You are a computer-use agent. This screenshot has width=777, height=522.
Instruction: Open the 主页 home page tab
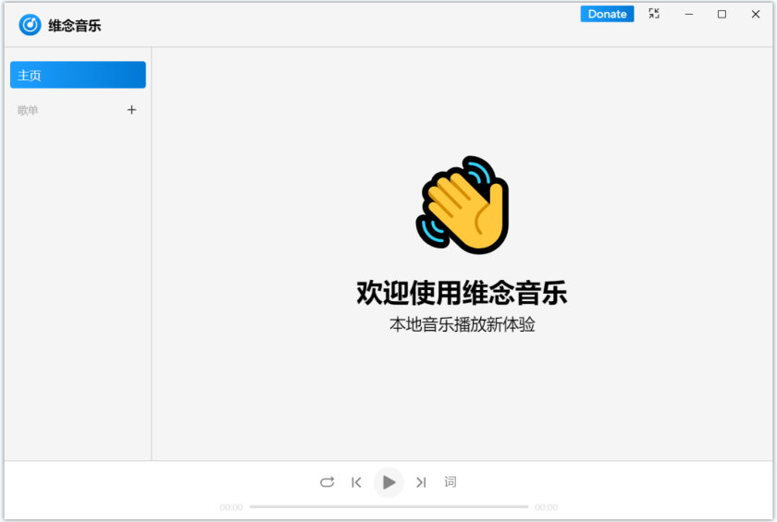click(78, 75)
